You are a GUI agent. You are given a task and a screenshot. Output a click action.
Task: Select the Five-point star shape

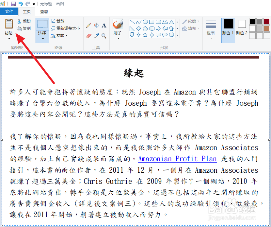pyautogui.click(x=145, y=35)
